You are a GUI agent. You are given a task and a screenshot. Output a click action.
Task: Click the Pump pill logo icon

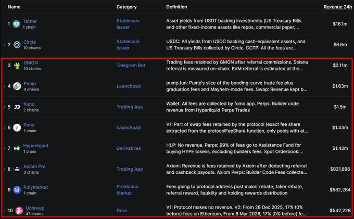(x=17, y=86)
